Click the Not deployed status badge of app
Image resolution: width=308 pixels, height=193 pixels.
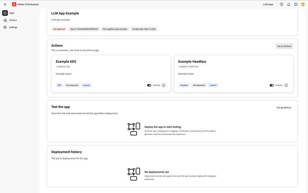point(59,29)
